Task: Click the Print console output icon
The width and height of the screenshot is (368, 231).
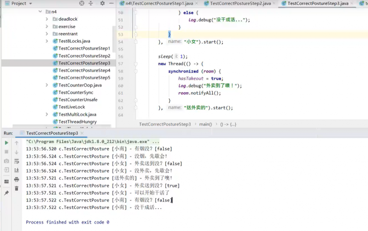Action: [17, 179]
